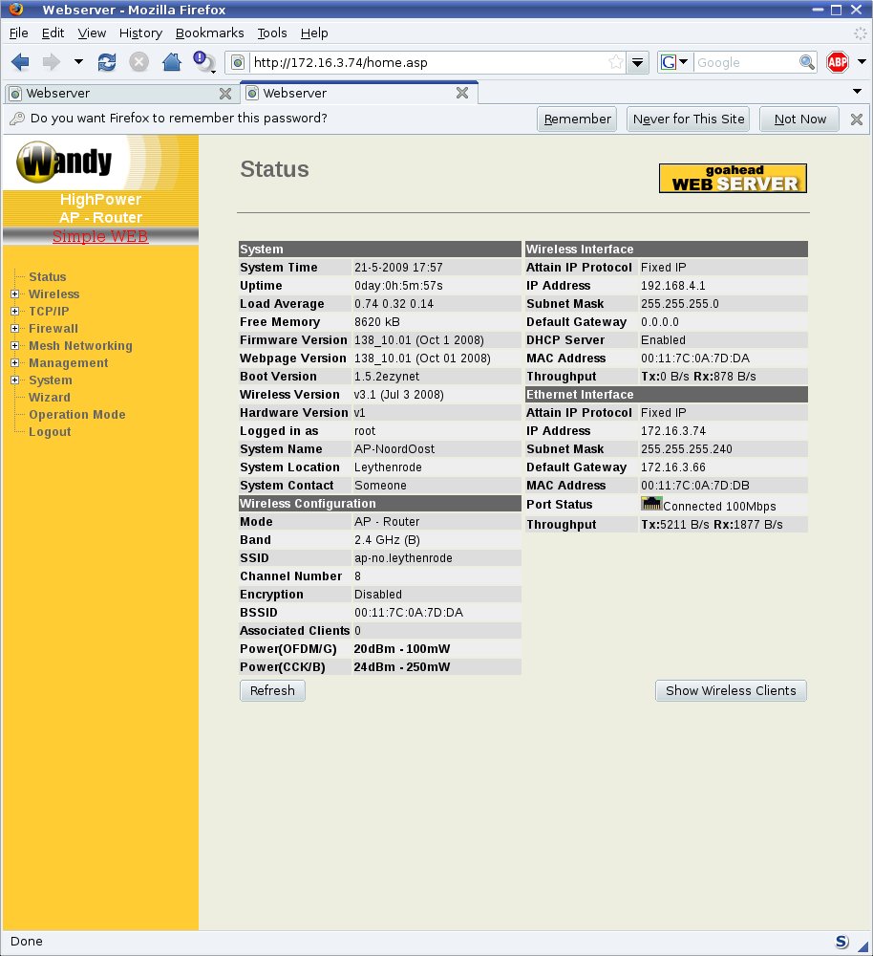The height and width of the screenshot is (956, 873).
Task: Close the second Webserver tab
Action: 462,93
